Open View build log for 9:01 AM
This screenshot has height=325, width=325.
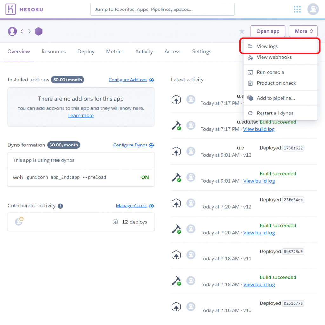click(259, 181)
